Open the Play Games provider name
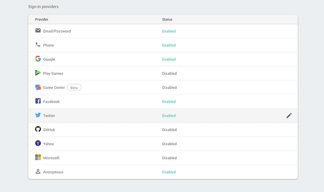 [53, 74]
